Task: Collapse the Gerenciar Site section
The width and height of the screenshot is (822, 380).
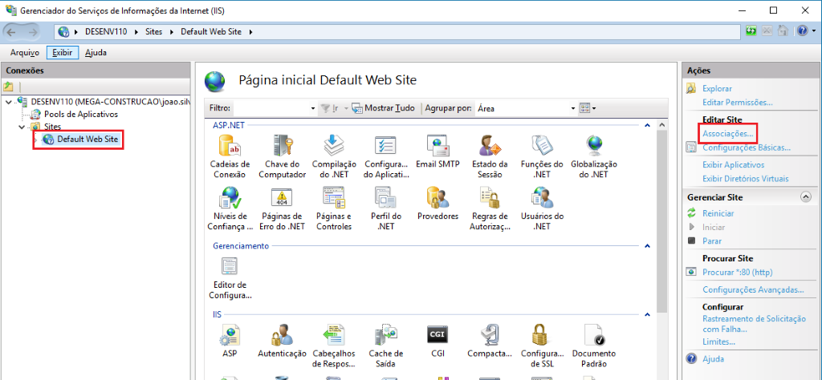Action: pyautogui.click(x=805, y=196)
